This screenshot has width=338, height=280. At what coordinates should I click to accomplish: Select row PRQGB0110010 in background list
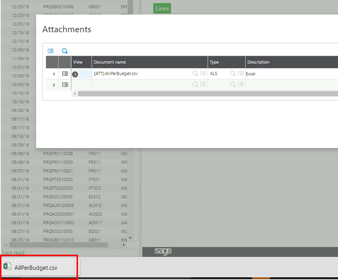pyautogui.click(x=64, y=240)
